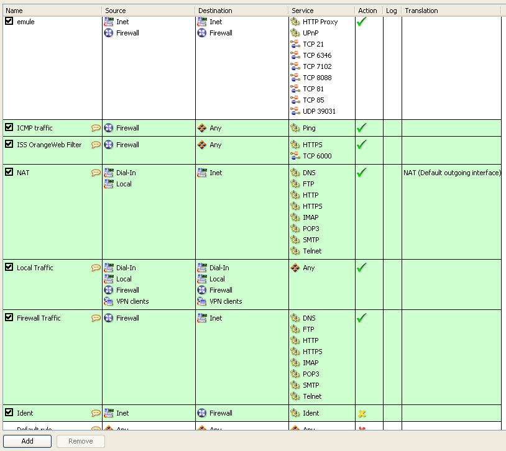Click the Action column header
Screen dimensions: 506x451
pos(369,11)
